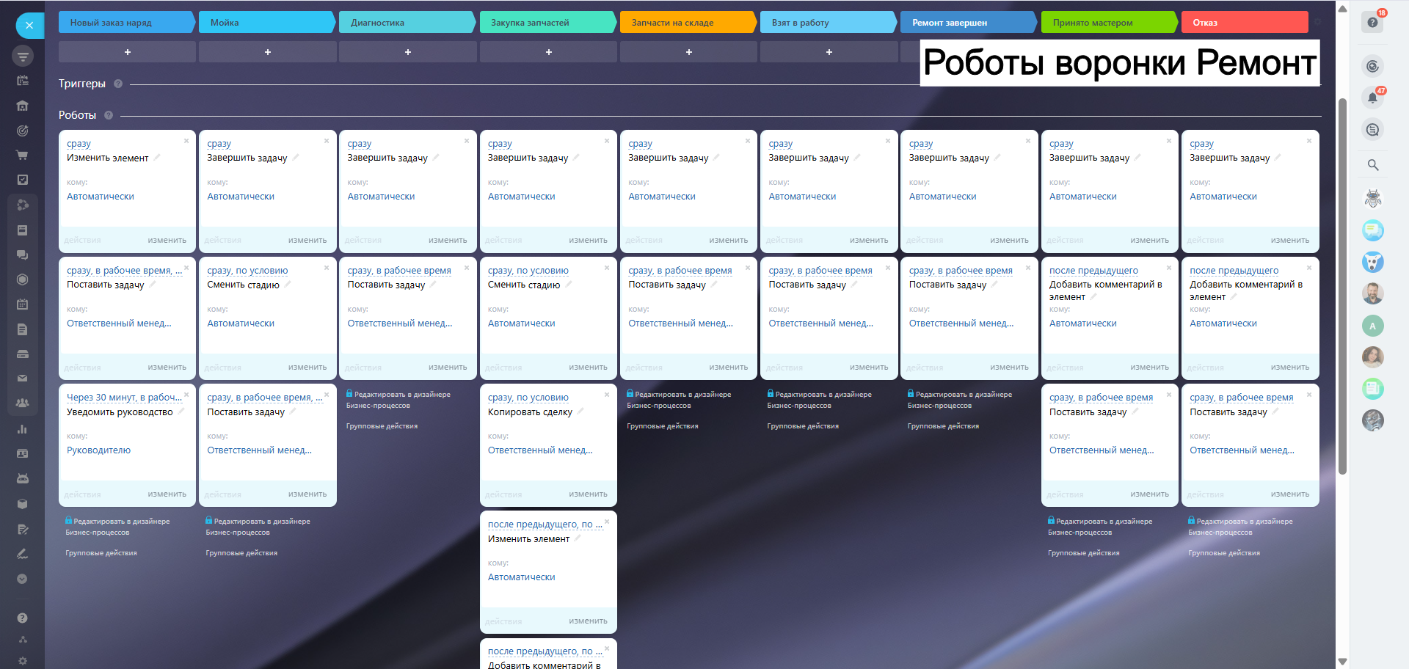
Task: Close the robots panel with X button
Action: tap(29, 26)
